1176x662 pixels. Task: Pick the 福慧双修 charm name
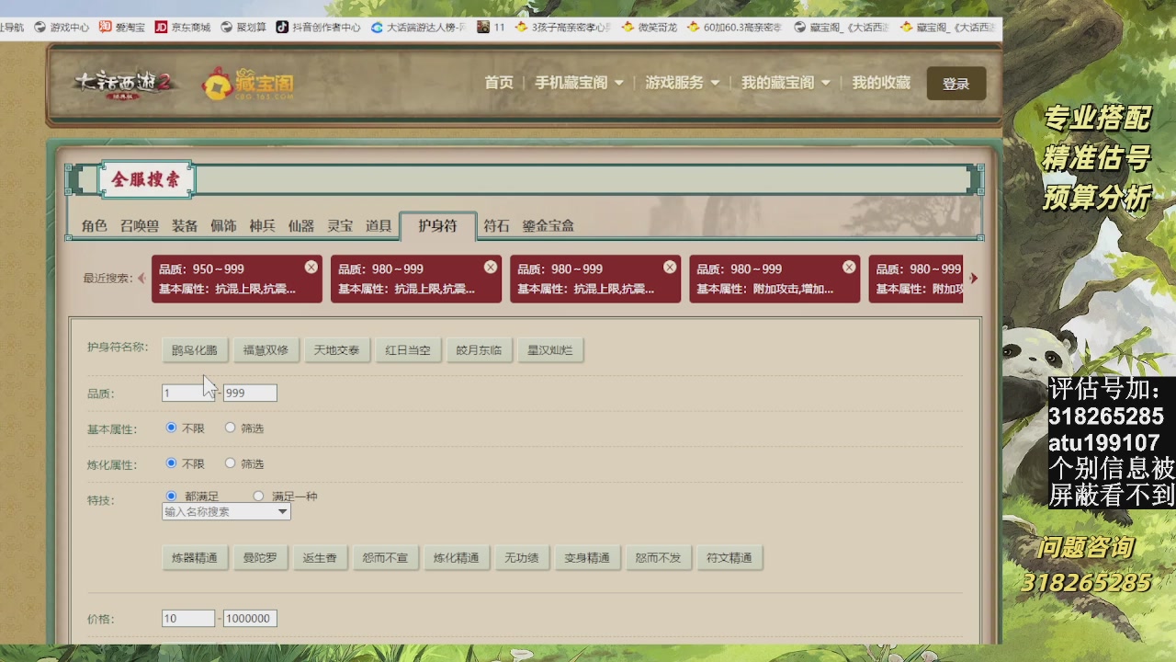point(266,350)
